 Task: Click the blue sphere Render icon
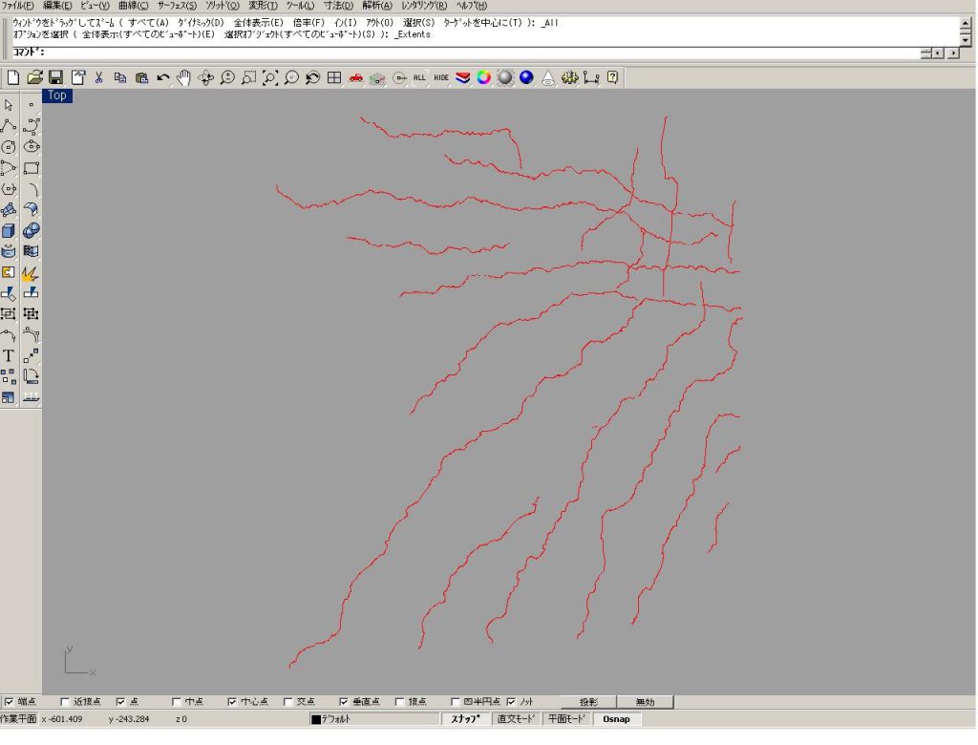[526, 77]
